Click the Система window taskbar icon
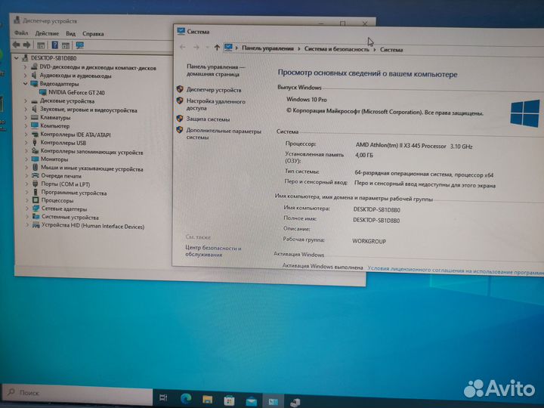544x408 pixels. pyautogui.click(x=273, y=401)
